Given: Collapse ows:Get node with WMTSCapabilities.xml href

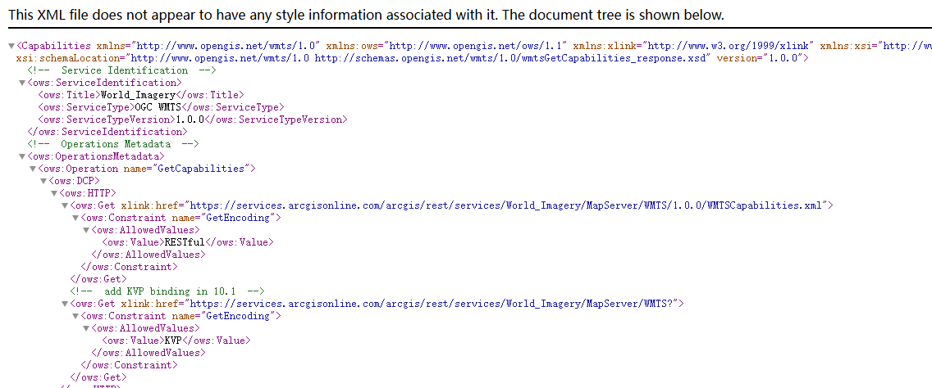Looking at the screenshot, I should click(65, 205).
